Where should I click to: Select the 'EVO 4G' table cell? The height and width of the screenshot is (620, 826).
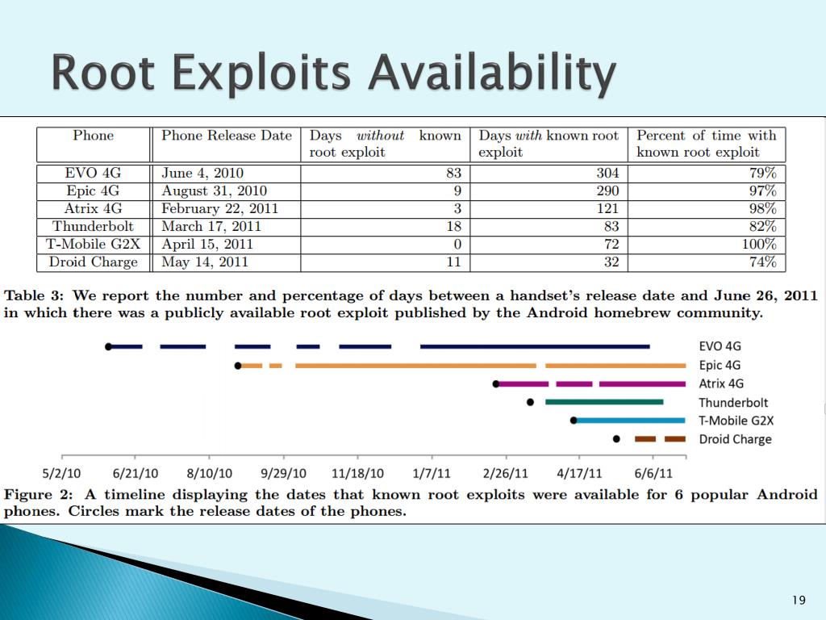click(x=94, y=173)
